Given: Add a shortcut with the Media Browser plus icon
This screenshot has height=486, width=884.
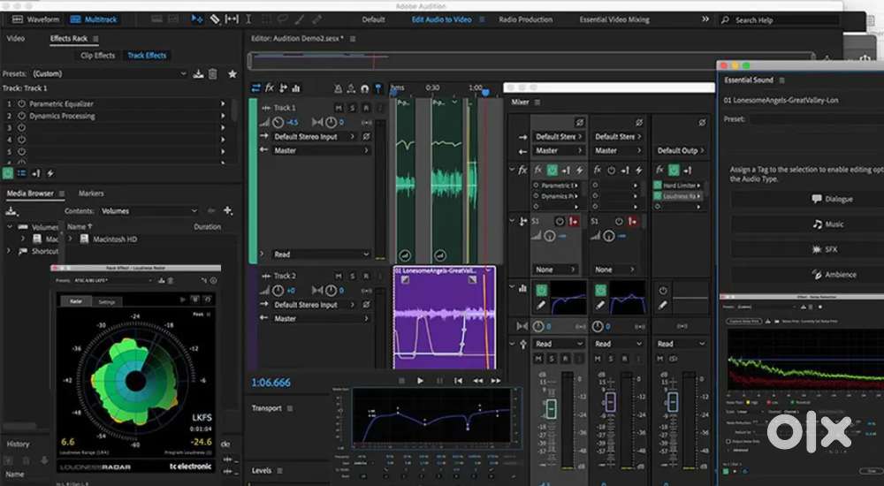Looking at the screenshot, I should [x=228, y=210].
